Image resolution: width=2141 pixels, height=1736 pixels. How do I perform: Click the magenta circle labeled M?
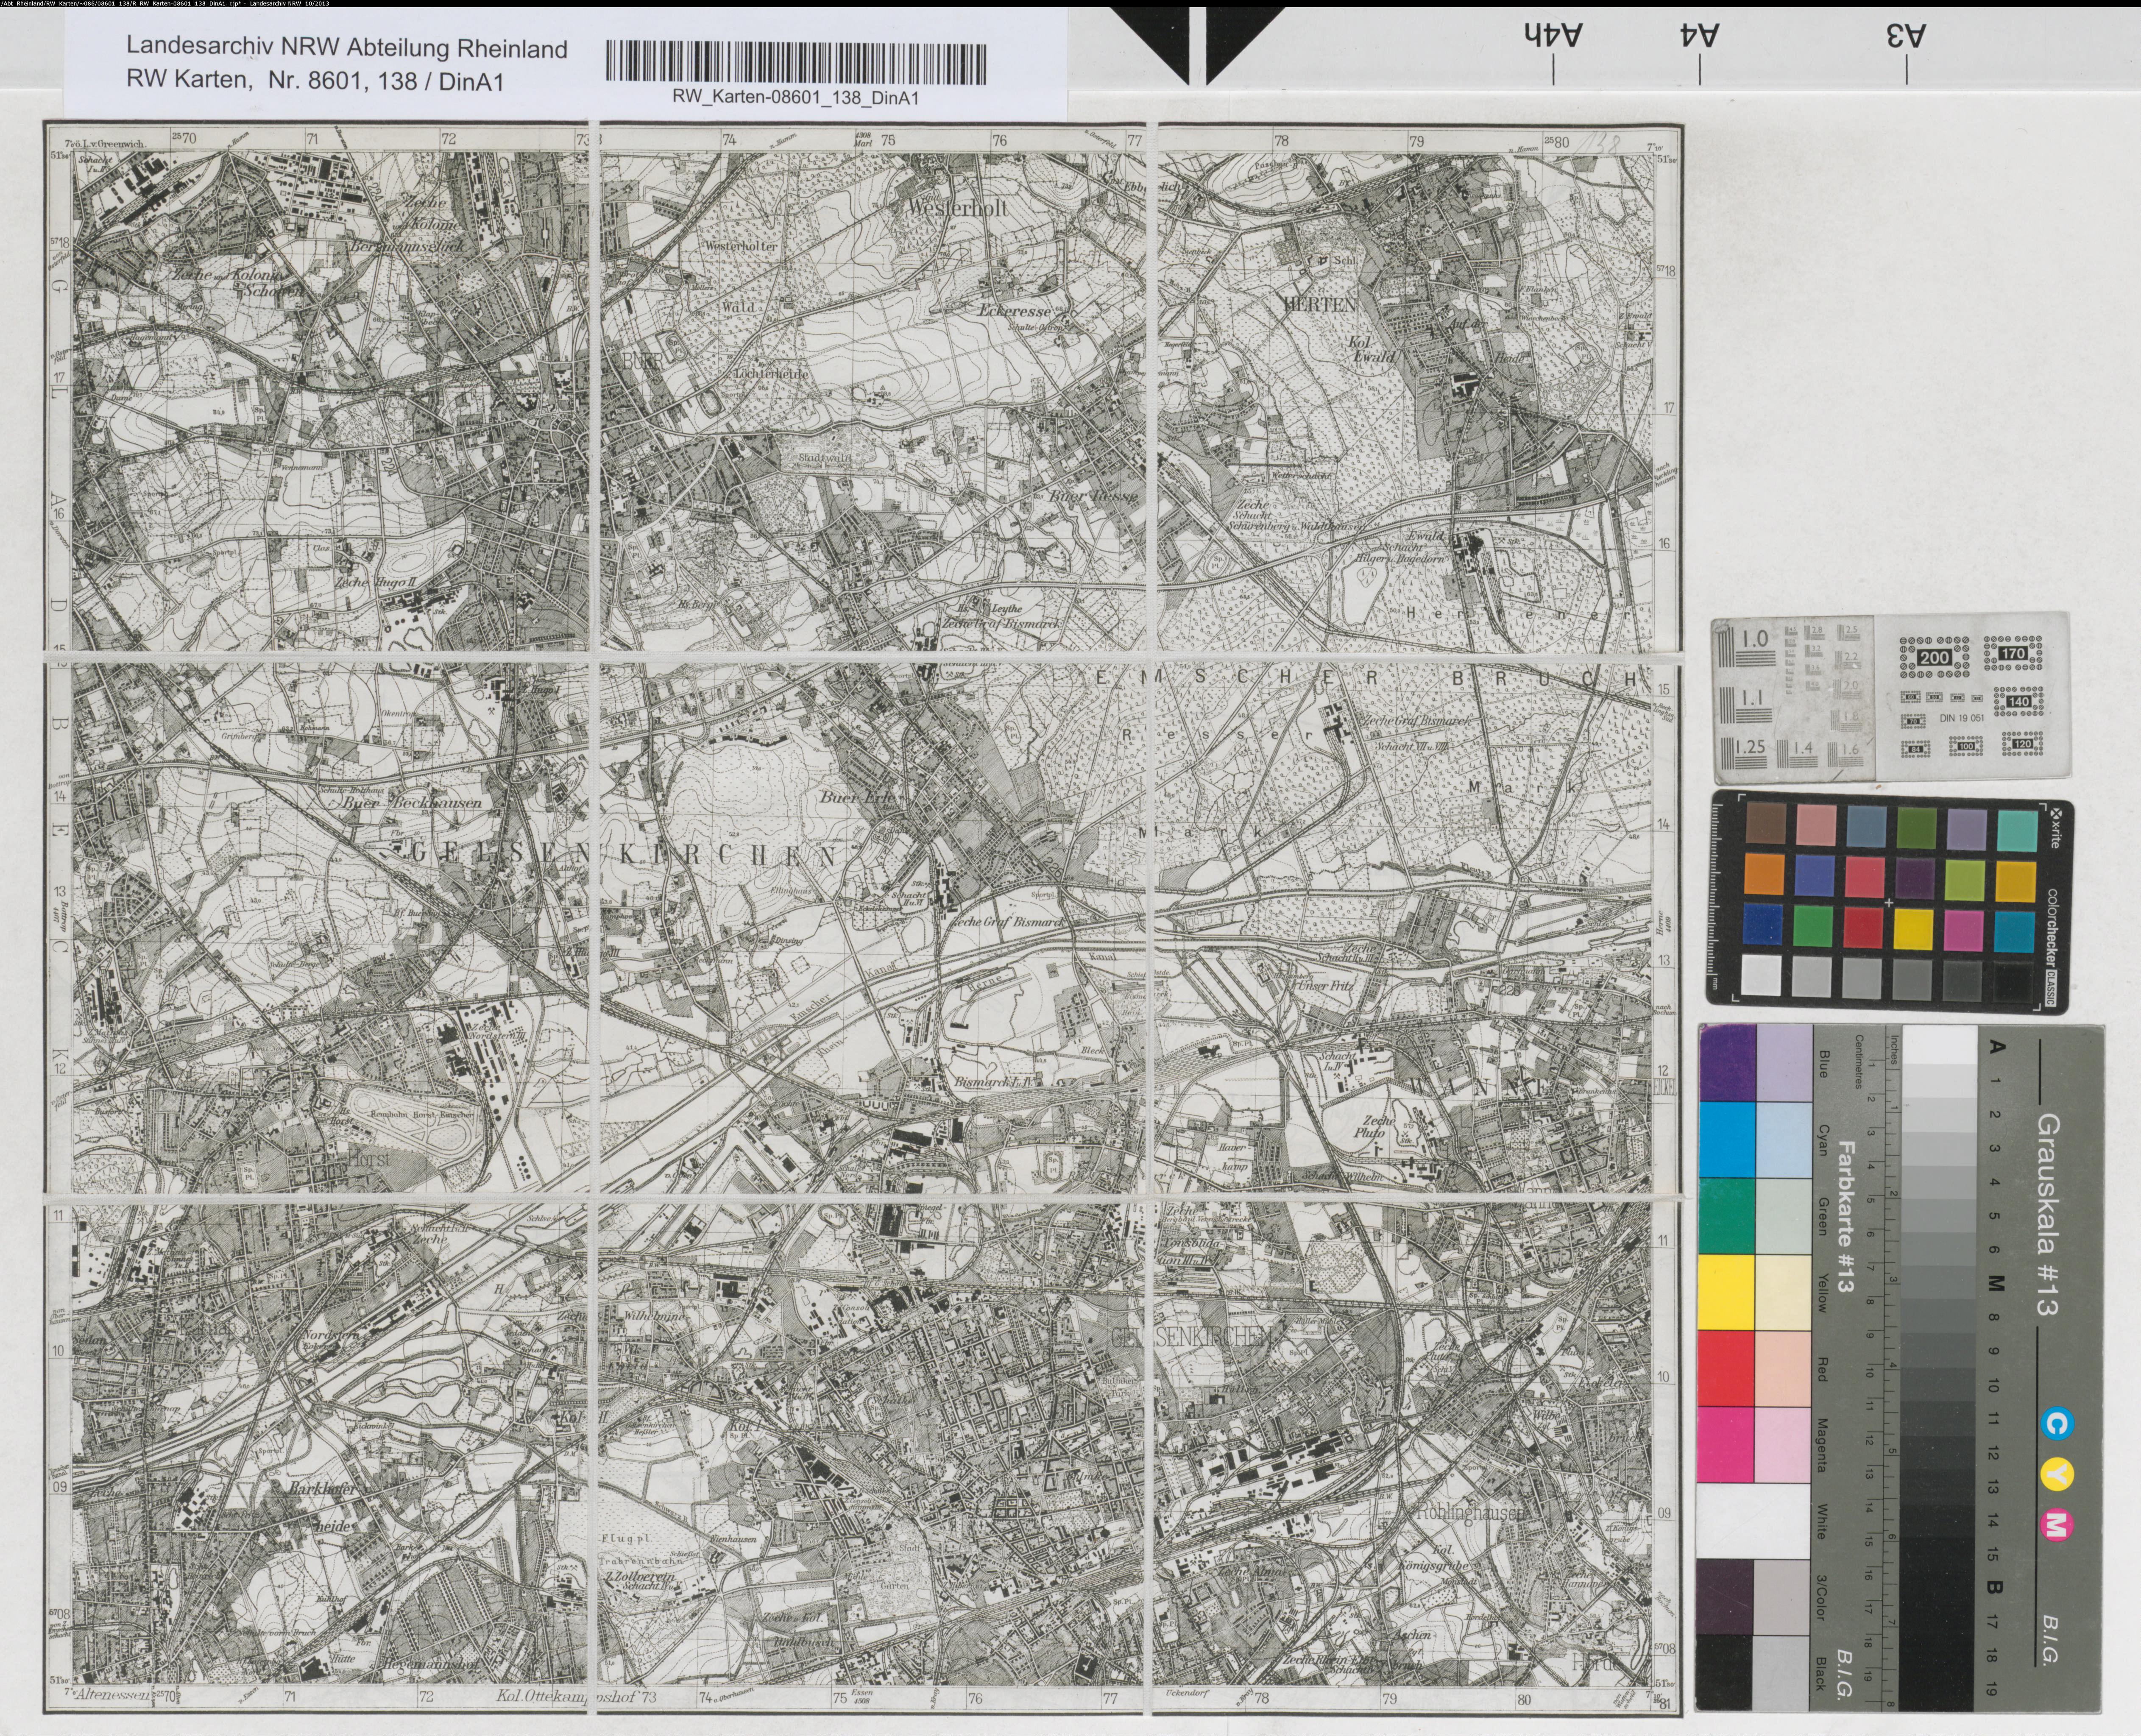click(x=2057, y=1524)
